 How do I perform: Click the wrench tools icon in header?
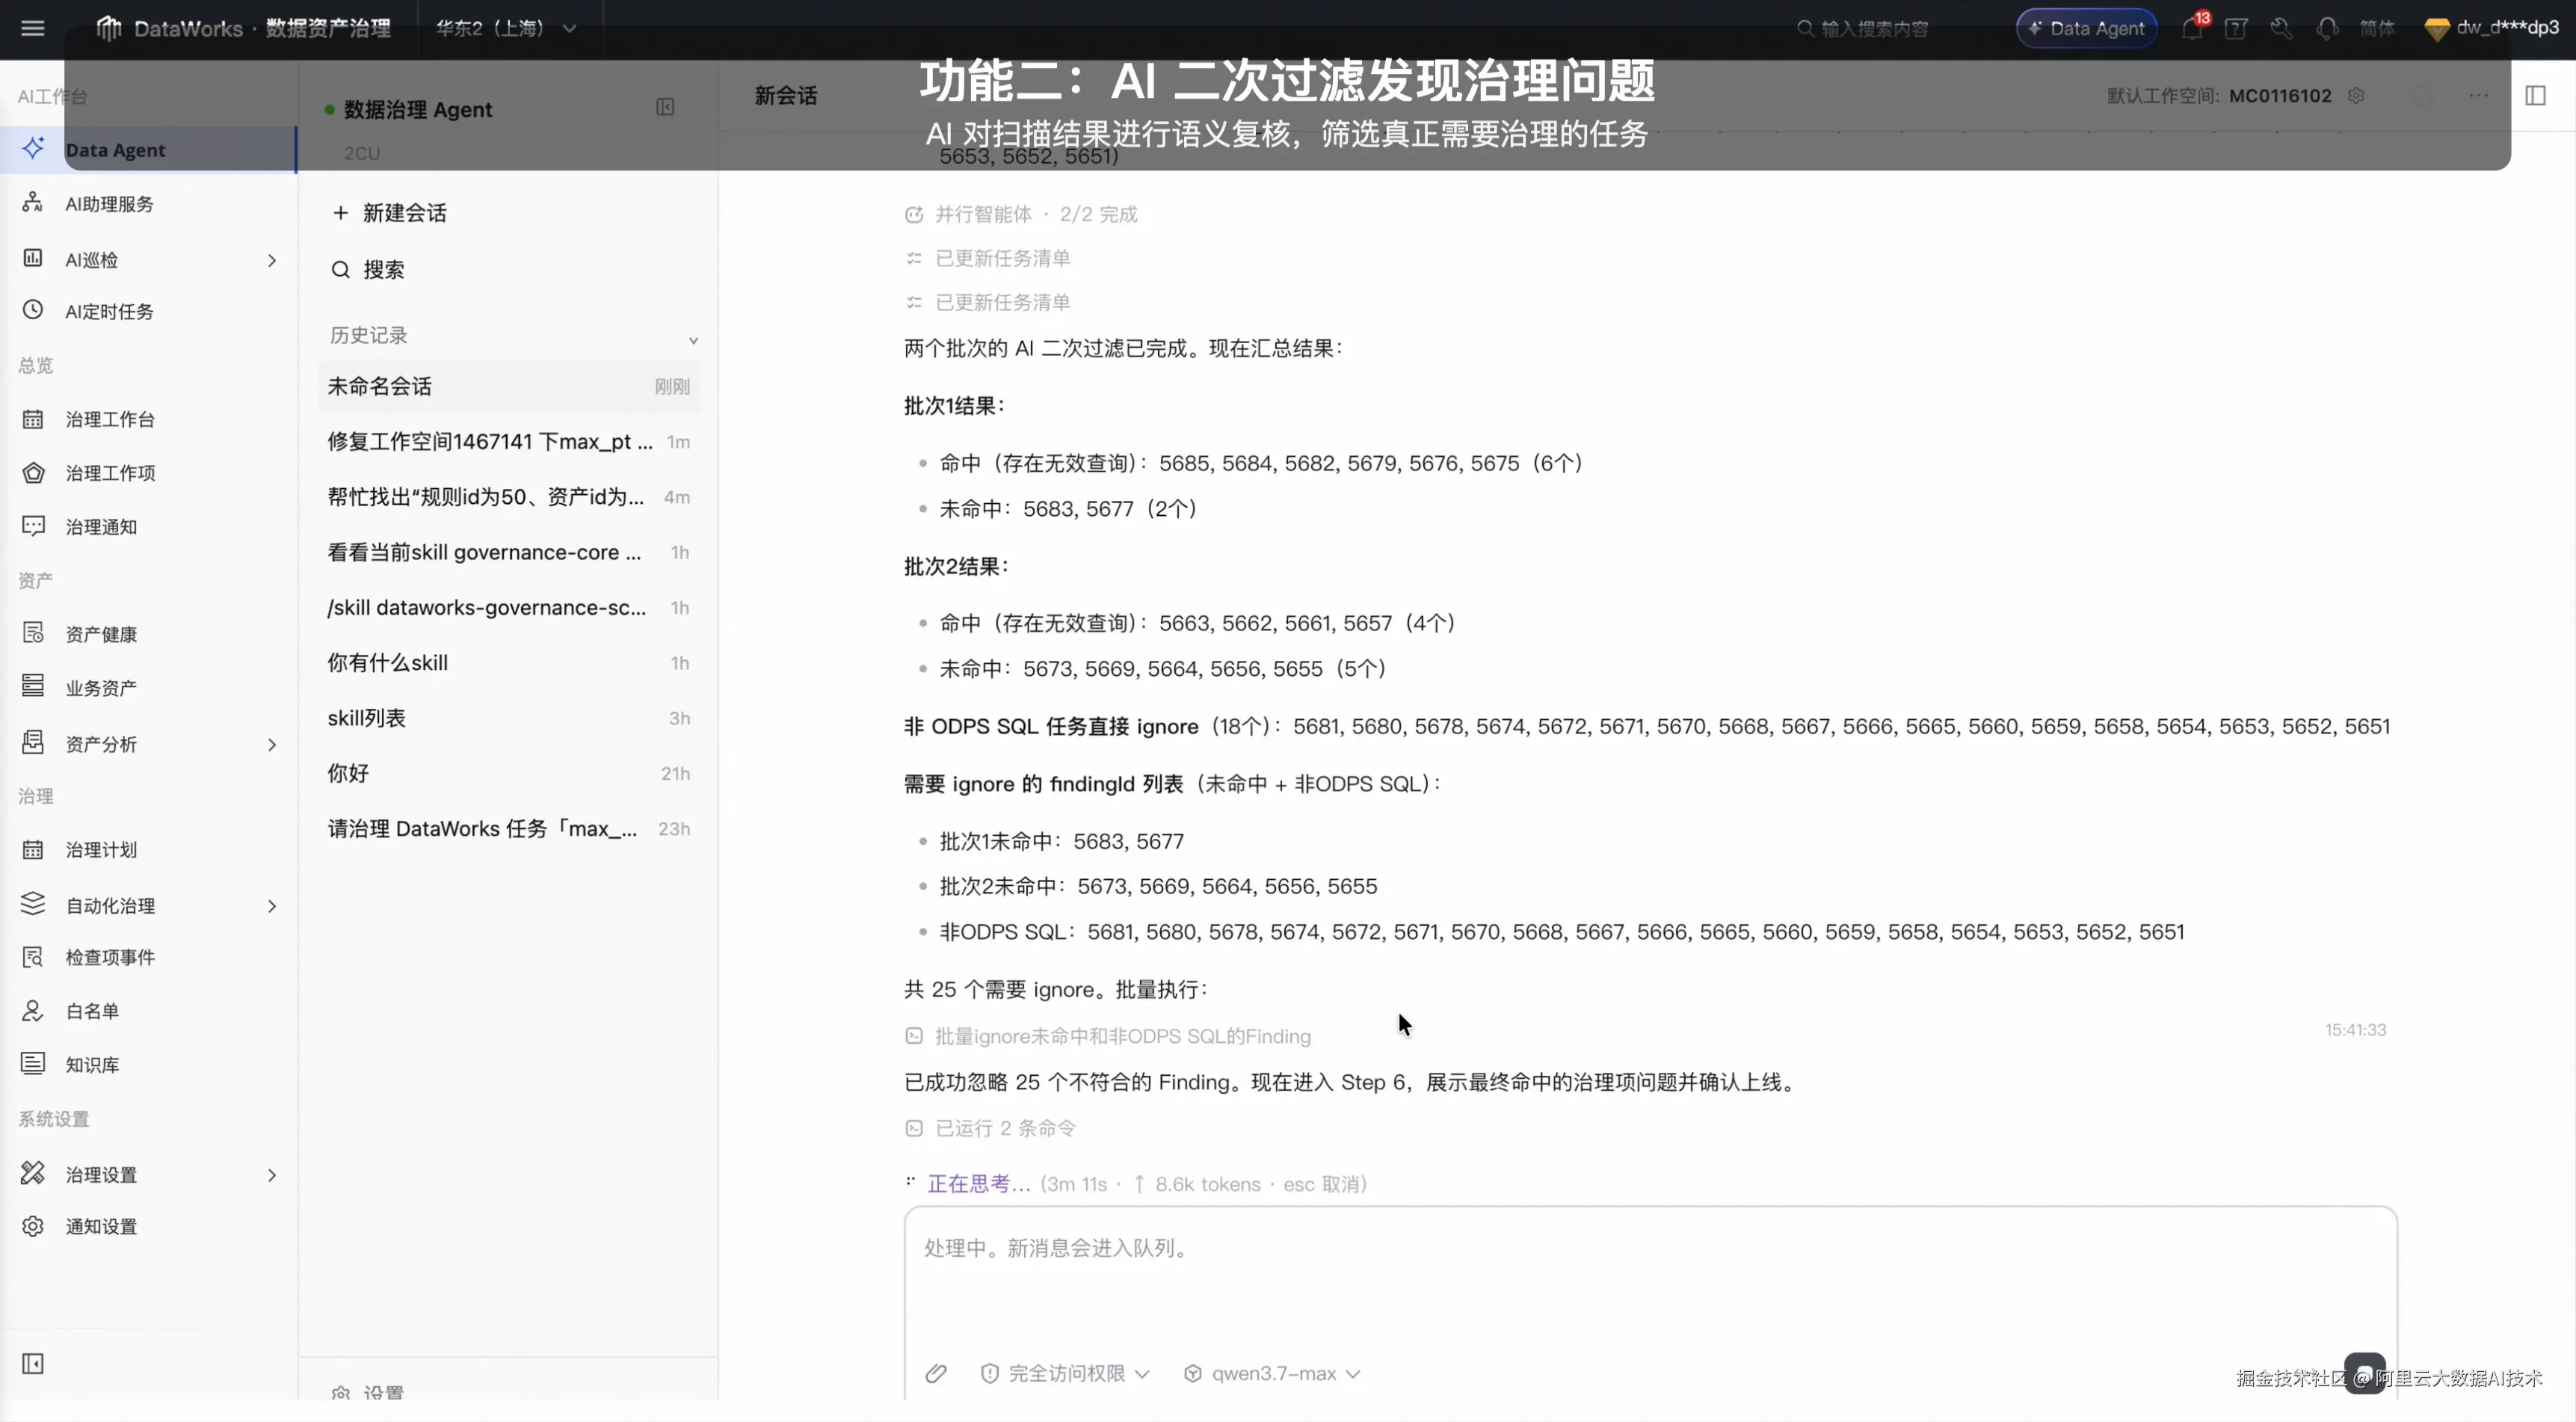[x=2281, y=28]
